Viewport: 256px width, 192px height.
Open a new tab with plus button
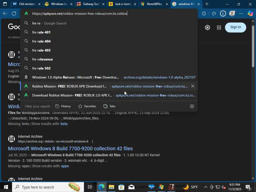(x=207, y=4)
